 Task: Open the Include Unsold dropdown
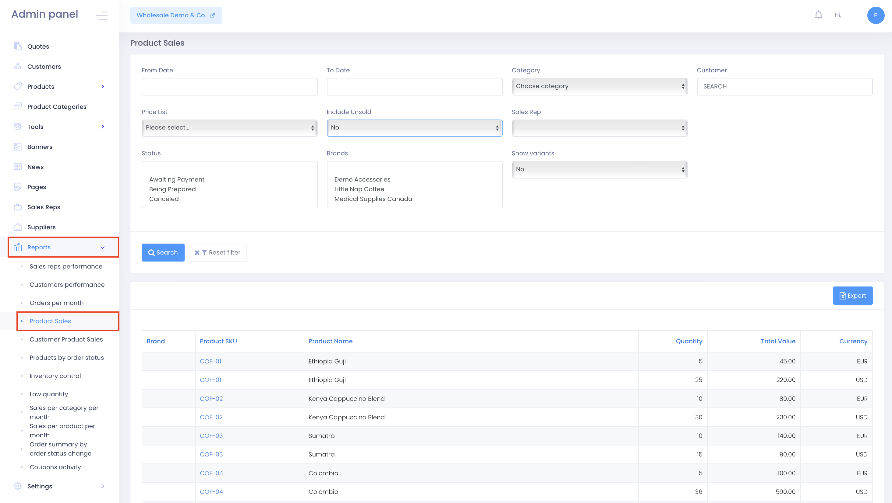point(414,127)
